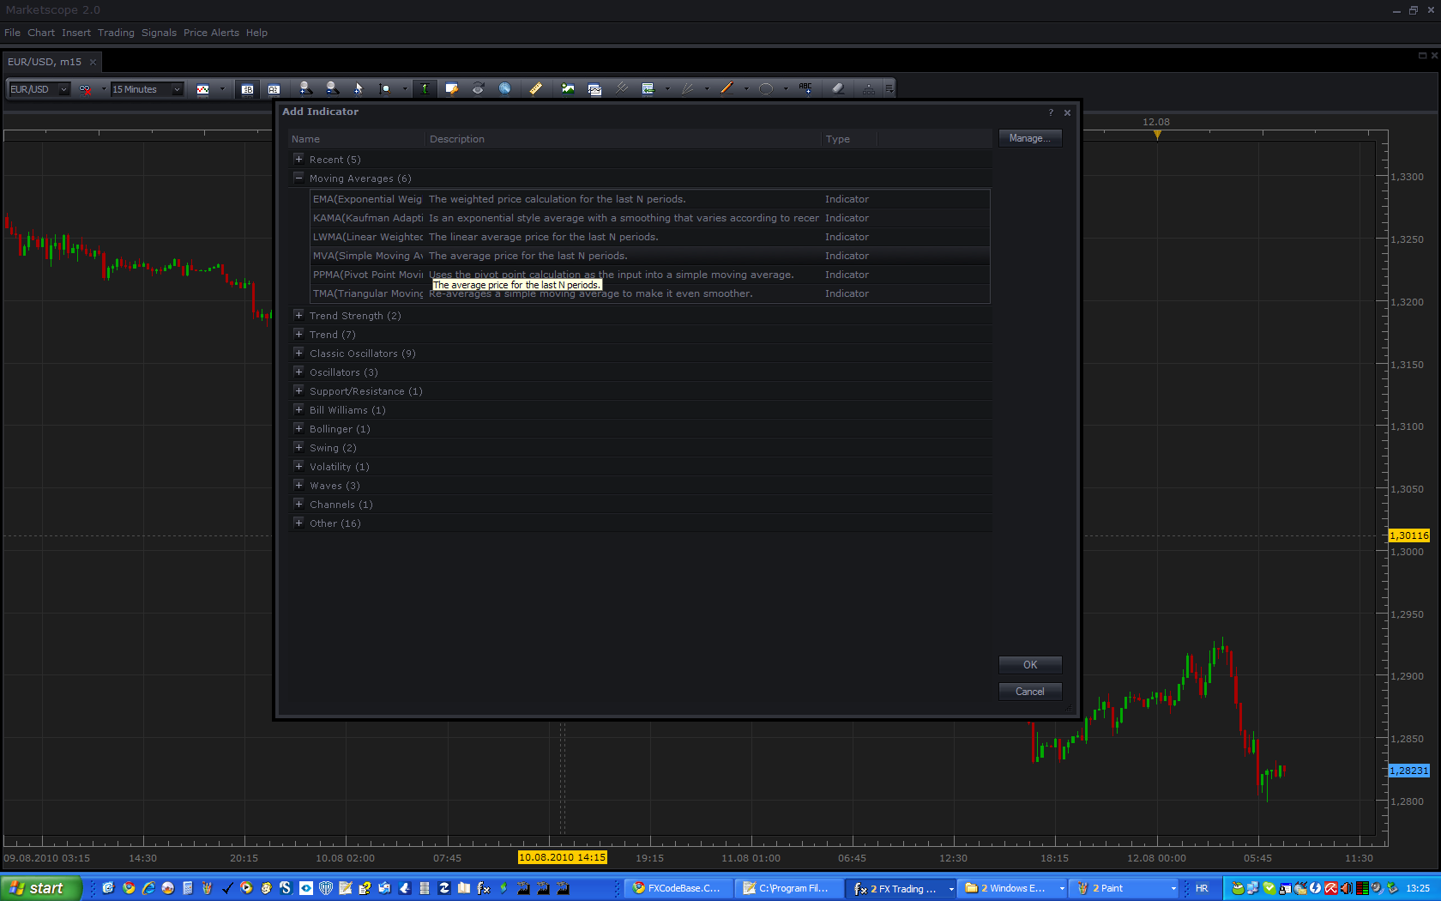The width and height of the screenshot is (1441, 901).
Task: Expand the Recent (5) group
Action: click(298, 159)
